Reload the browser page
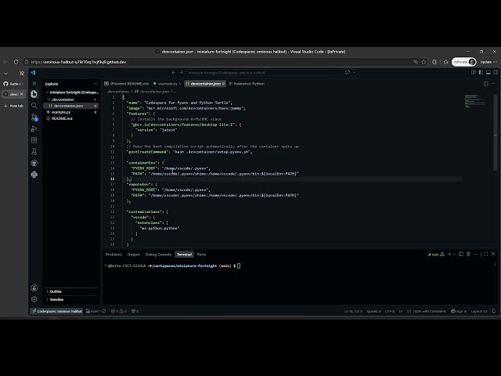501x376 pixels. [x=16, y=62]
